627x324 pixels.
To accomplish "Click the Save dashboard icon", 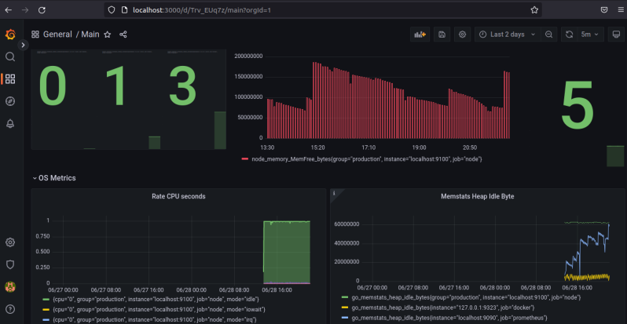I will coord(442,35).
